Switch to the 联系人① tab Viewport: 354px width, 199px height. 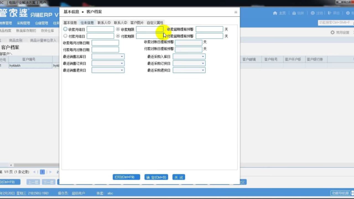pos(104,23)
